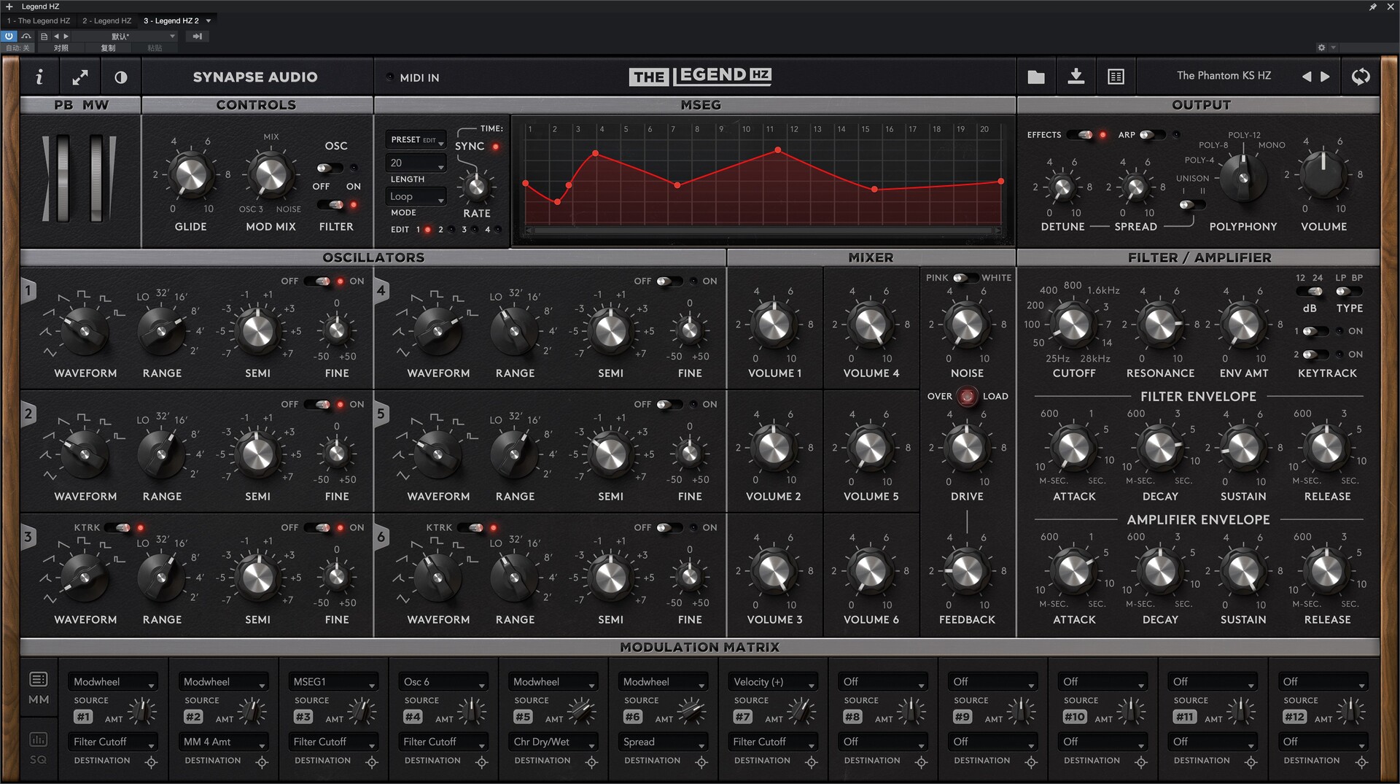
Task: Open the SQ sequencer page icon
Action: click(39, 748)
